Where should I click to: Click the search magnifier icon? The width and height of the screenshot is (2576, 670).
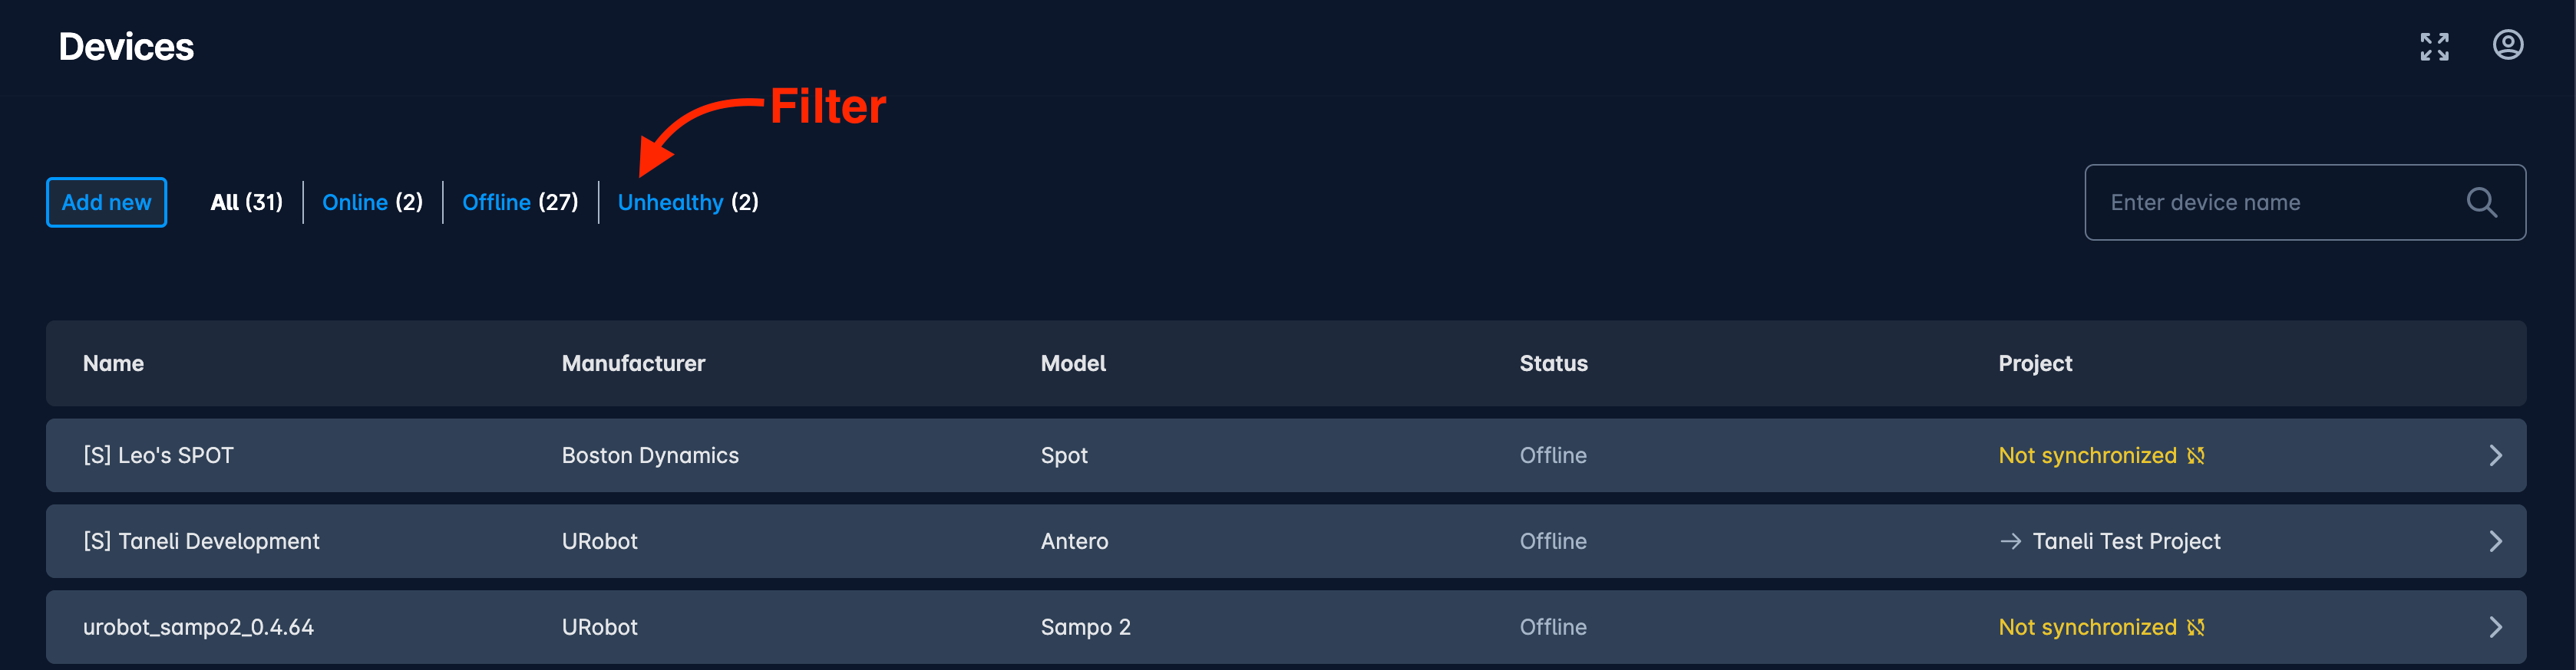[x=2481, y=202]
